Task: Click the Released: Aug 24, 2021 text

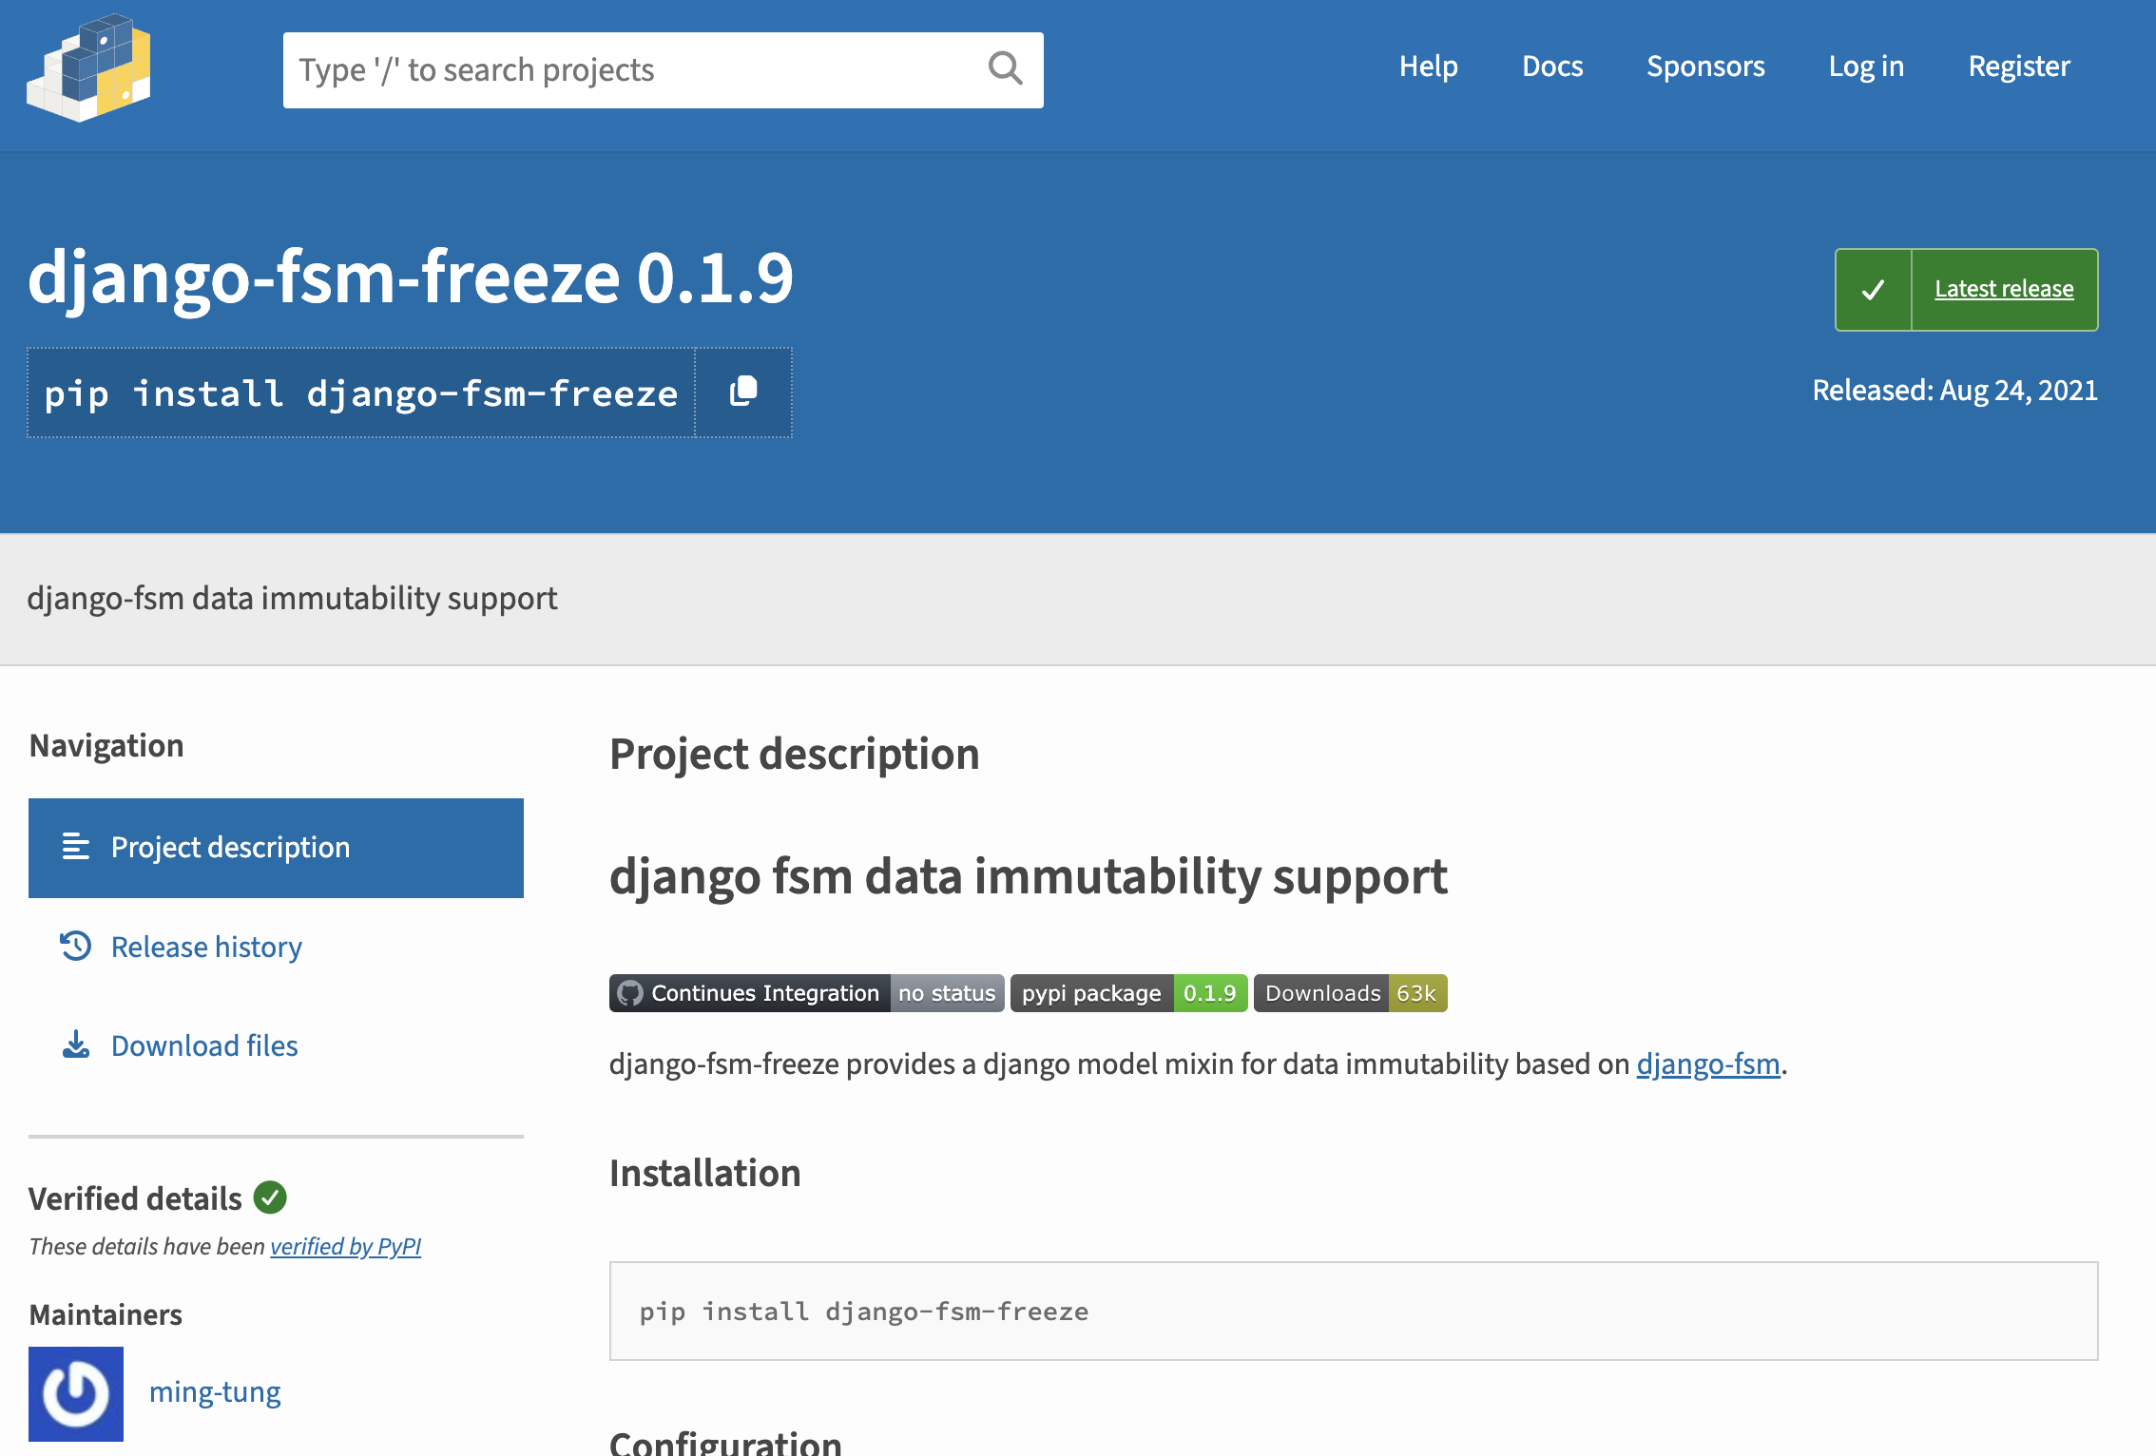Action: click(1954, 391)
